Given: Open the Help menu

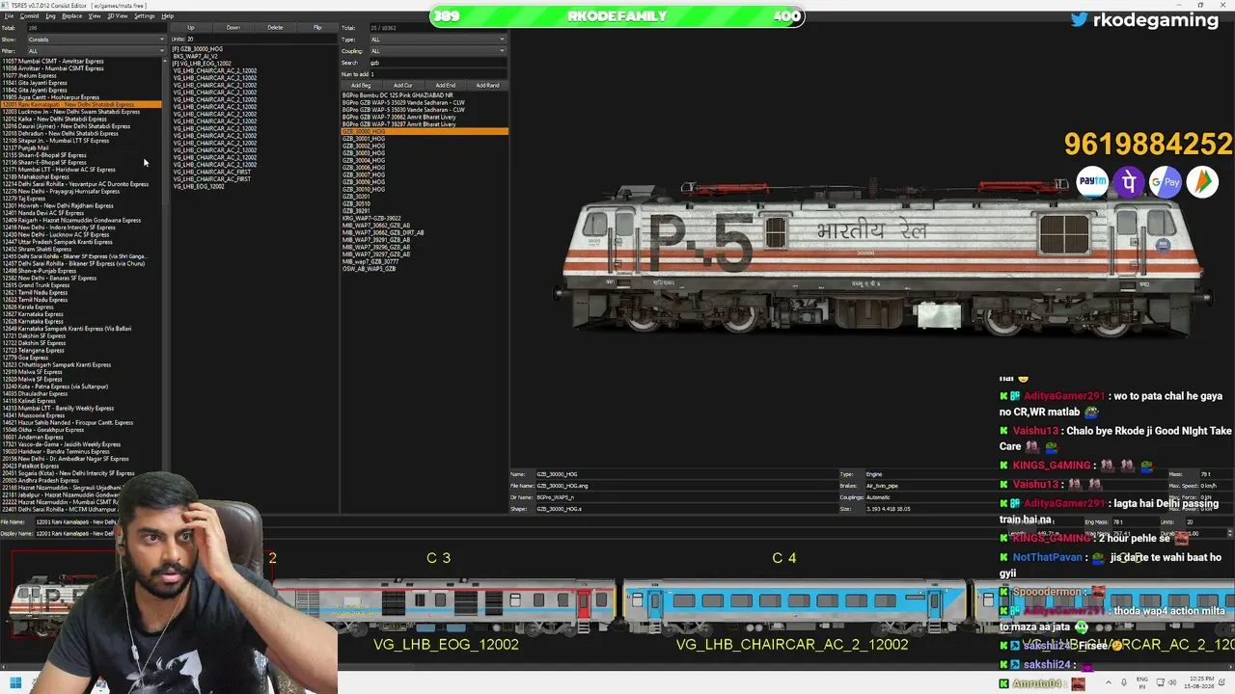Looking at the screenshot, I should click(168, 16).
